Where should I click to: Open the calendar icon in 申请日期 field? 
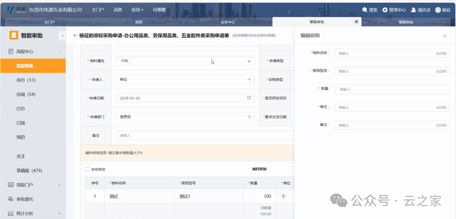tap(249, 98)
